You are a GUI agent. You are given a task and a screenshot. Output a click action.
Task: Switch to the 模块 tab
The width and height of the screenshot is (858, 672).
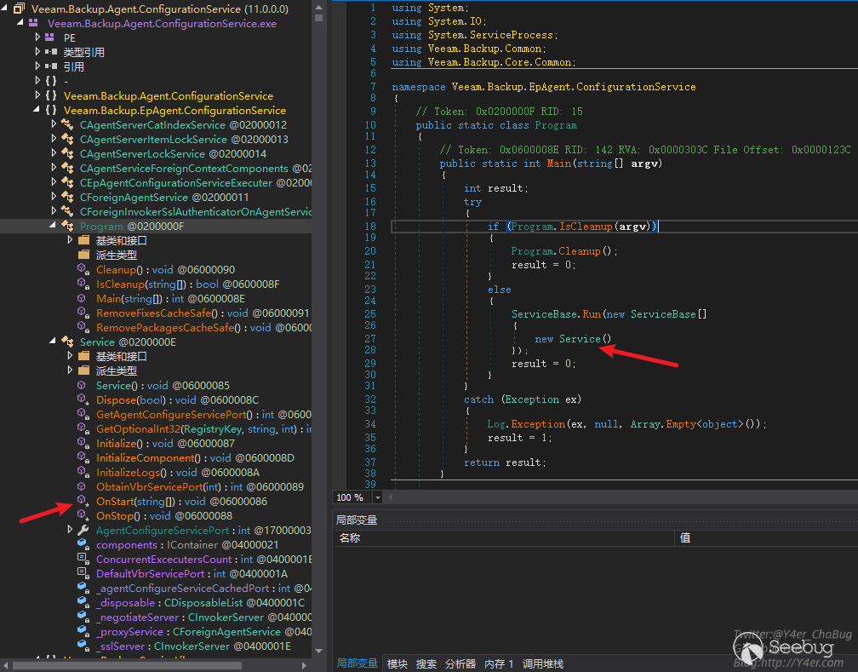click(x=398, y=663)
